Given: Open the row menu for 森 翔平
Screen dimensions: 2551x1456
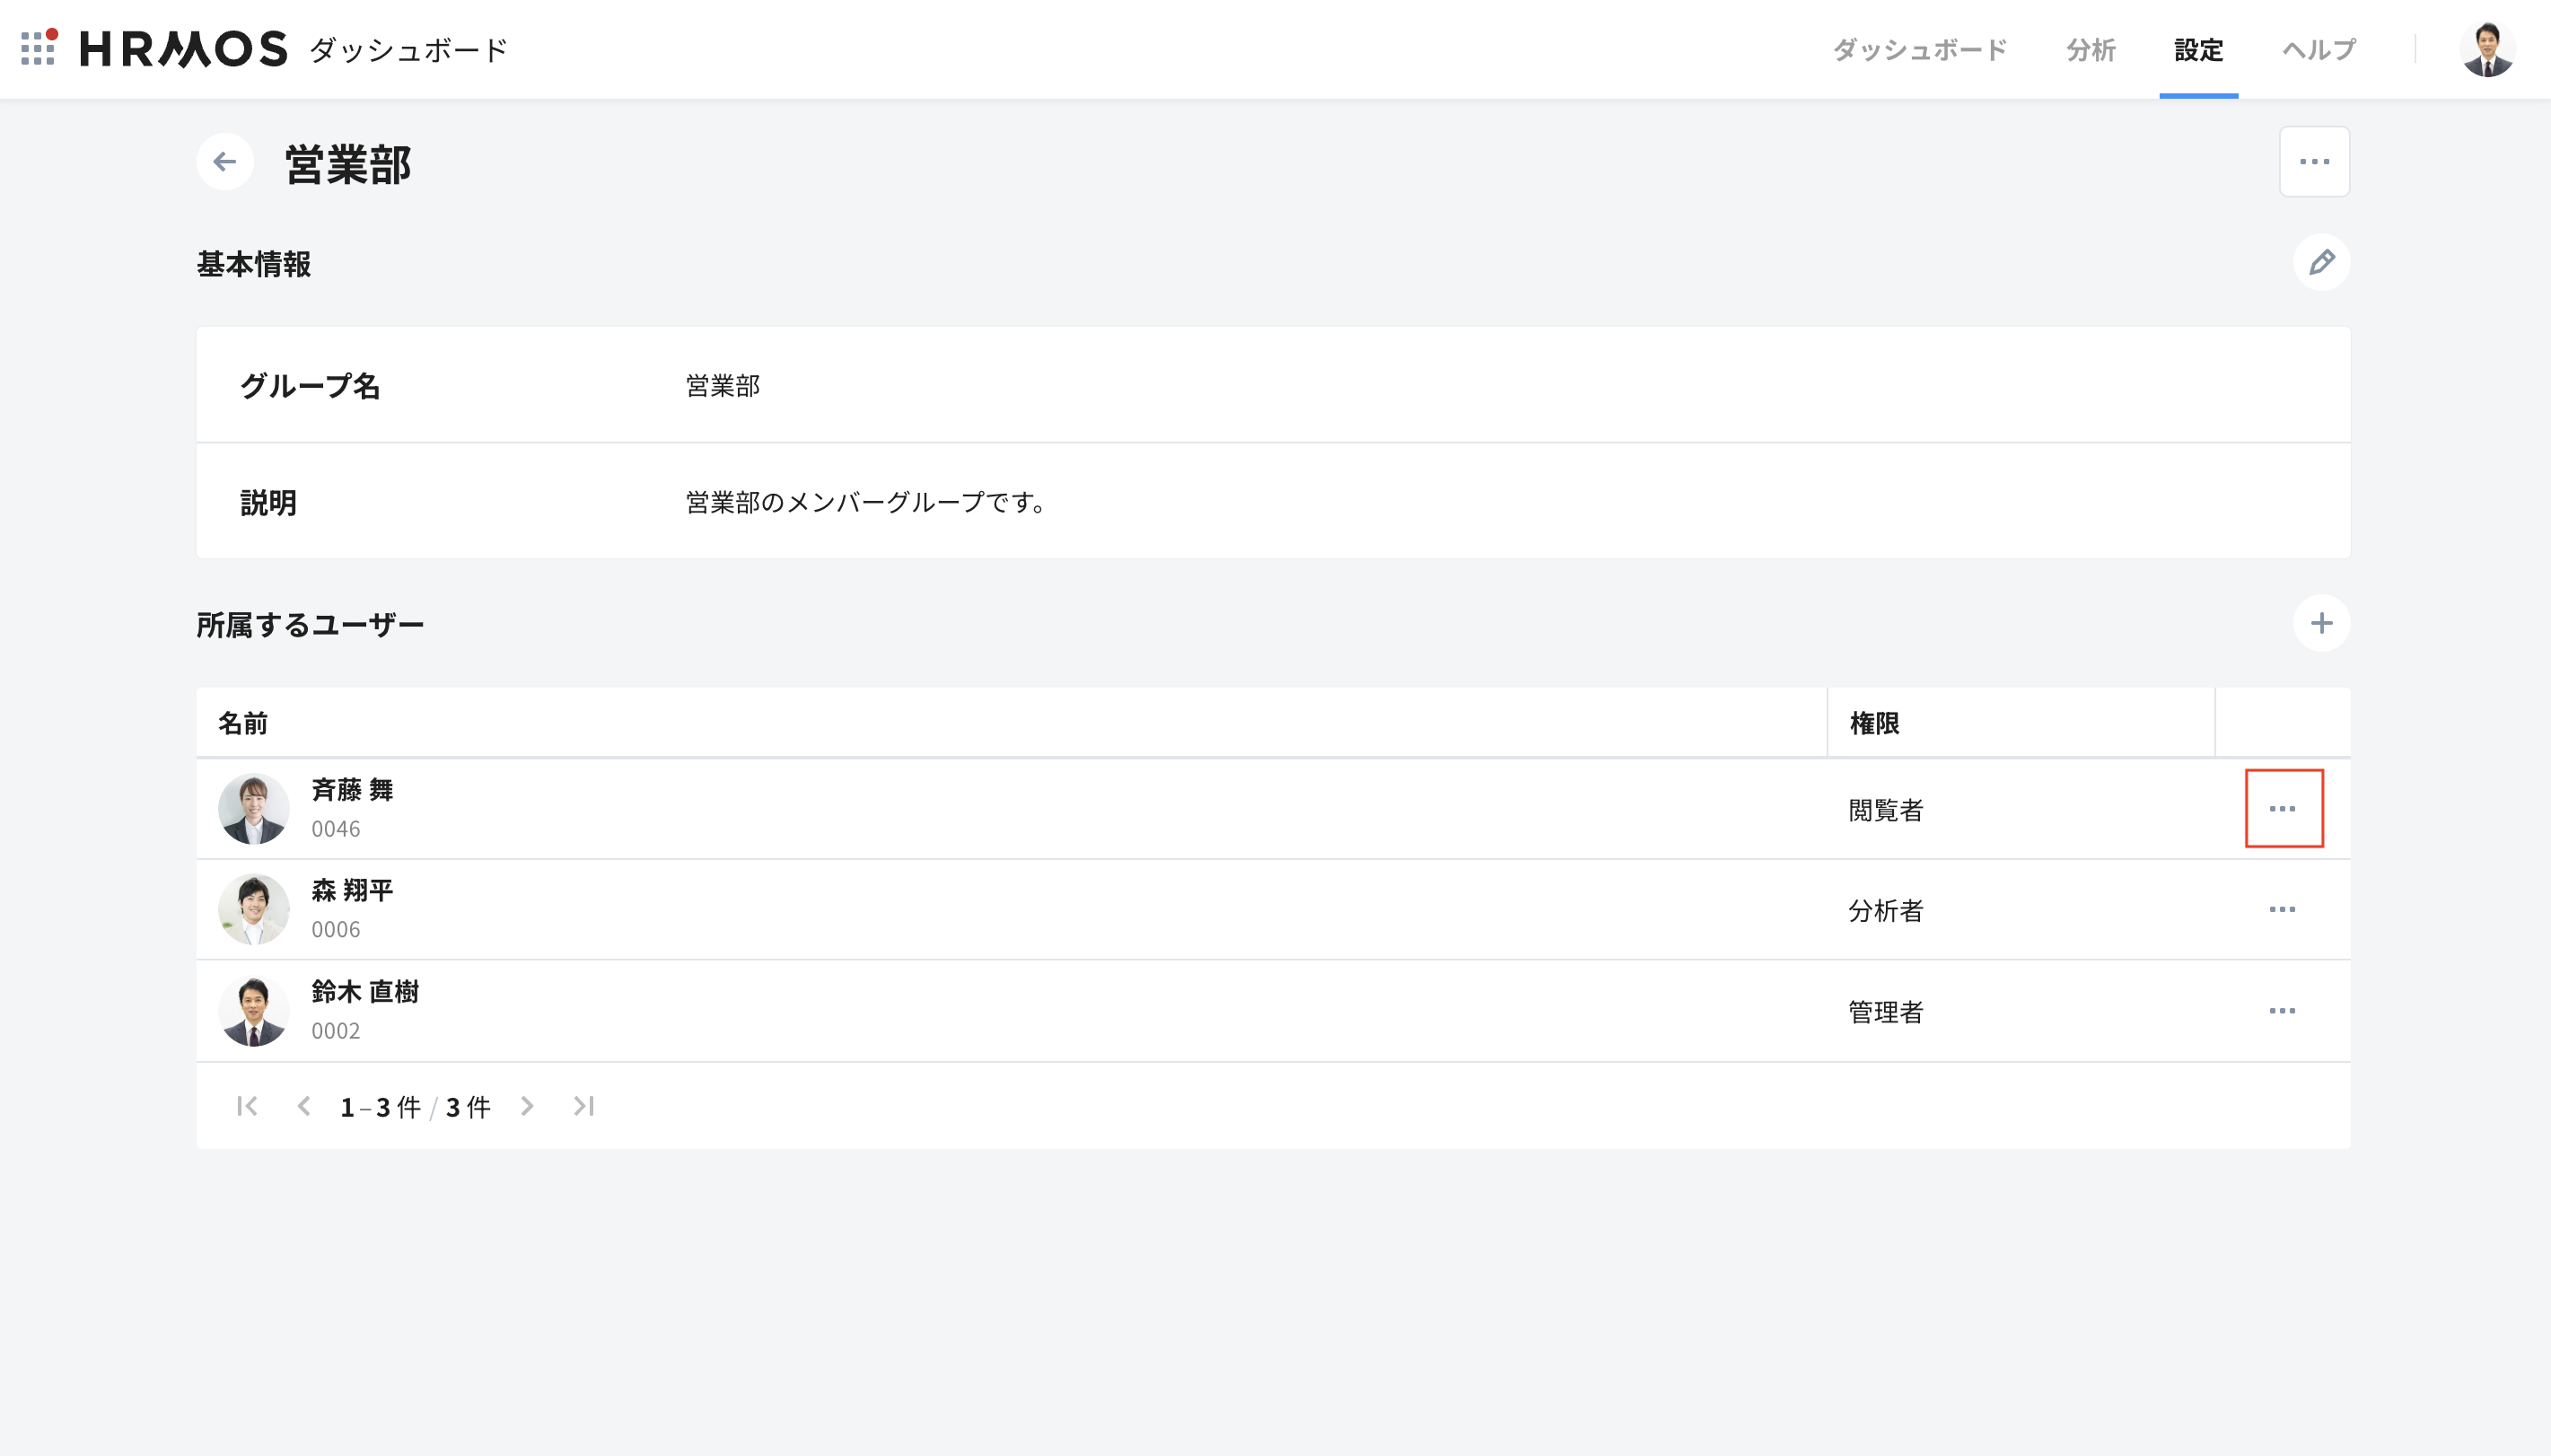Looking at the screenshot, I should [x=2282, y=909].
